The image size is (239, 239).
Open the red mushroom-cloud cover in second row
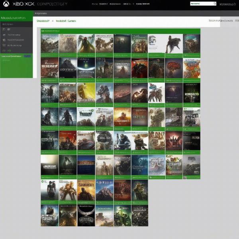[x=174, y=68]
